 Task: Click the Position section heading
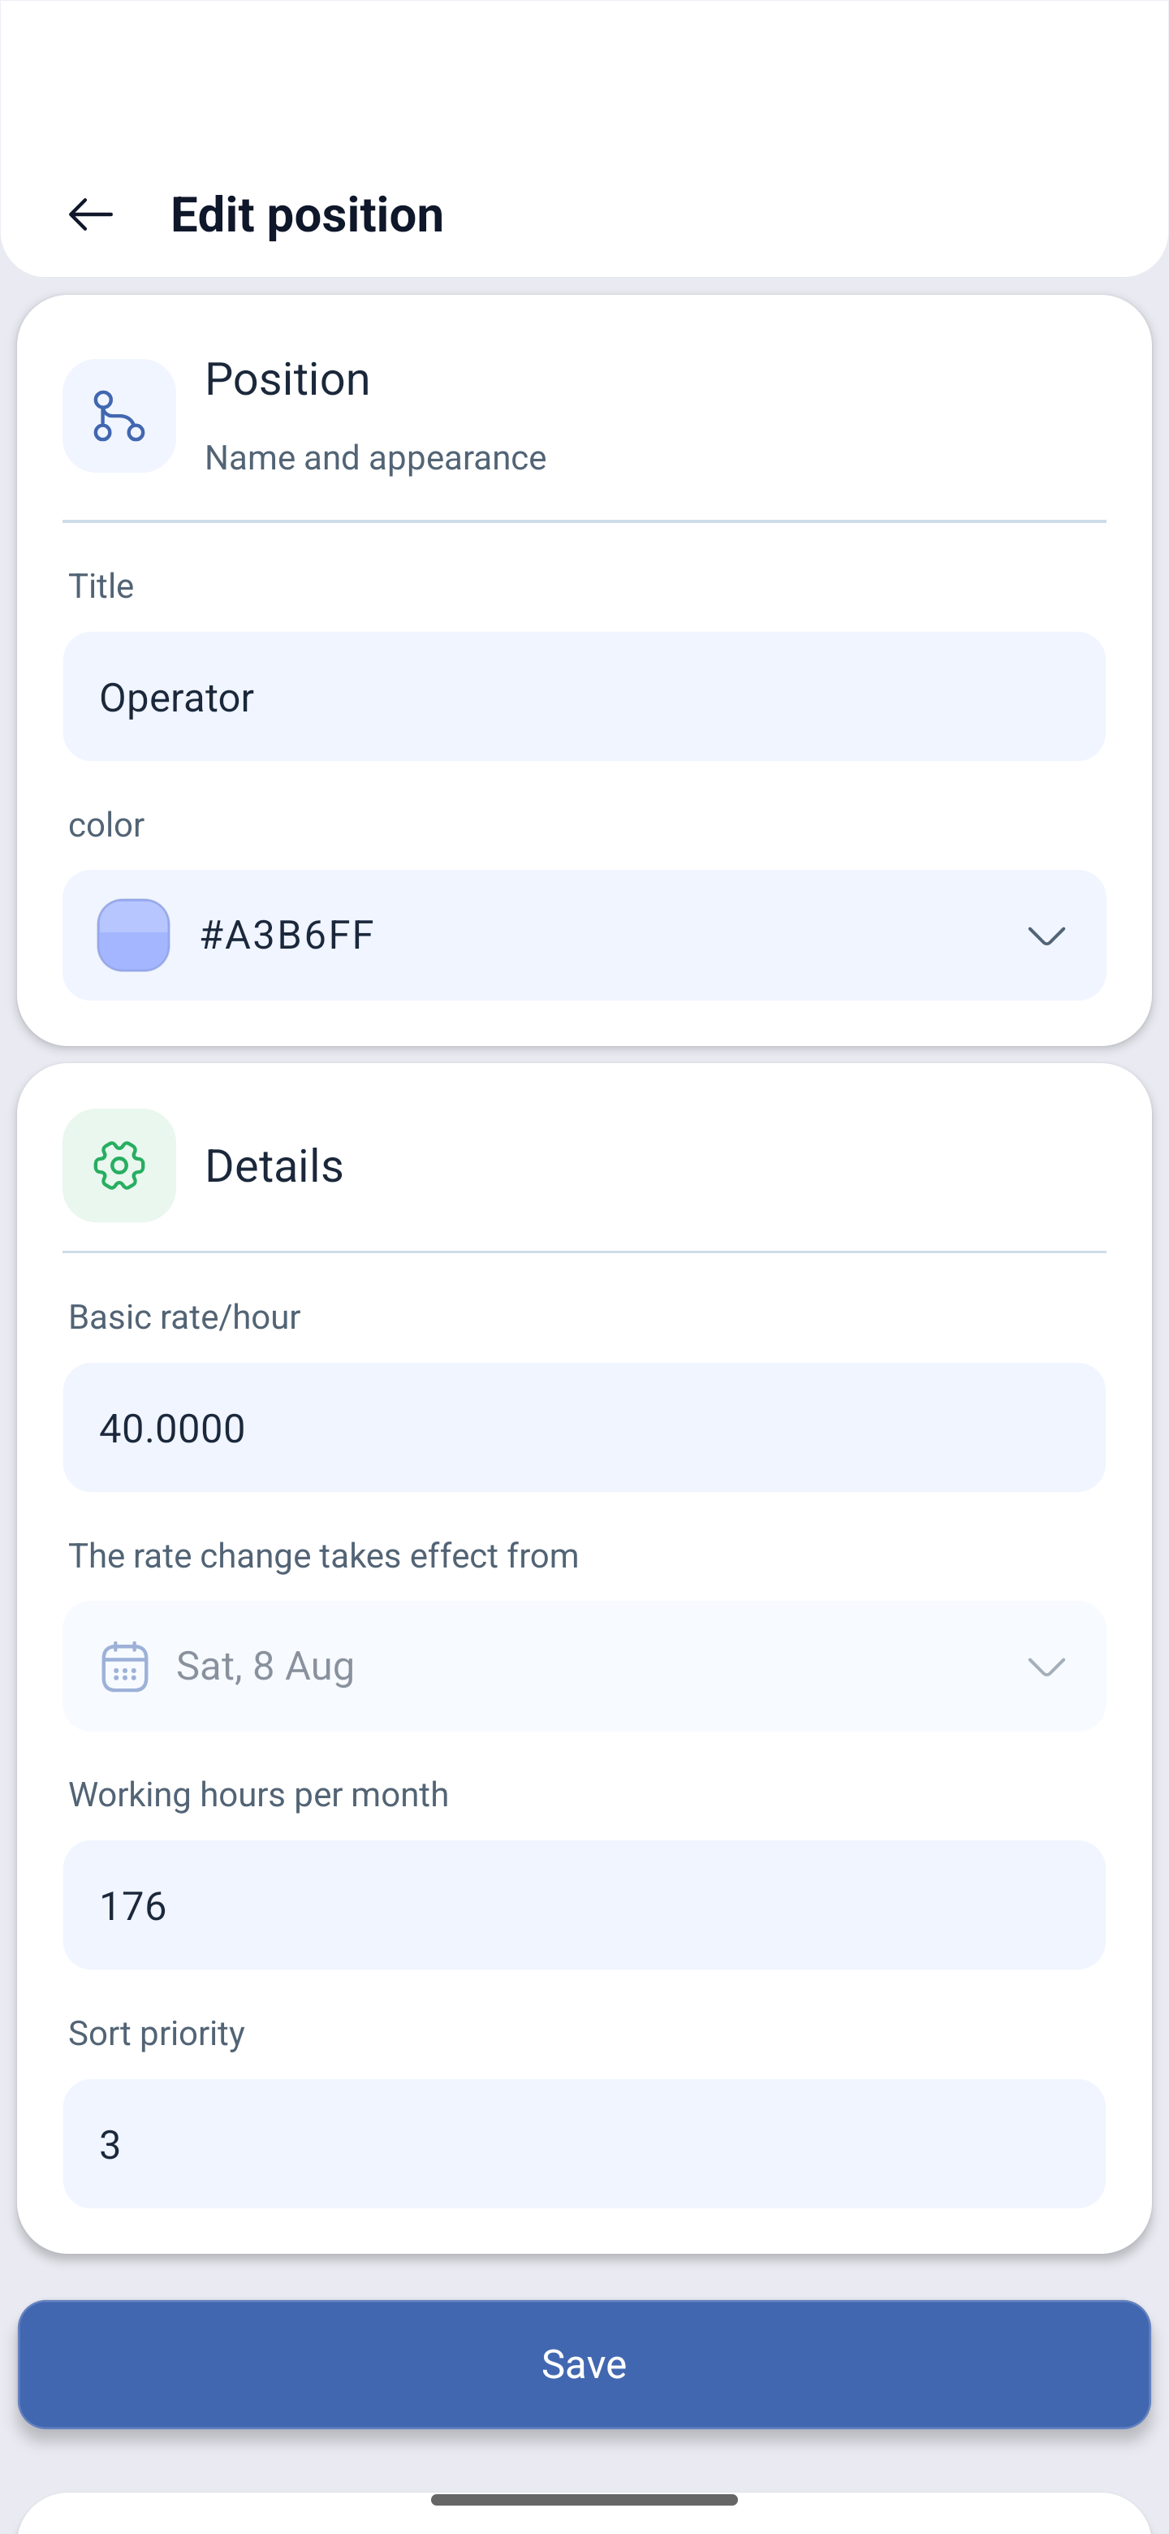(287, 380)
